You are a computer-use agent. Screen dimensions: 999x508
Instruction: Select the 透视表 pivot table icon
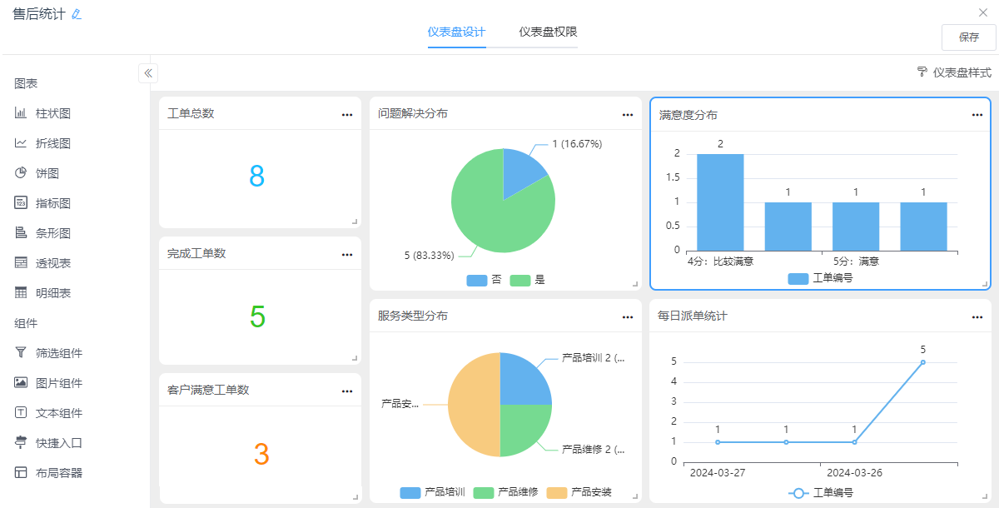(x=21, y=263)
